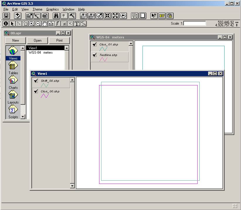Screen dimensions: 241x210
Task: Select the Hot Link lightning tool
Action: (57, 24)
